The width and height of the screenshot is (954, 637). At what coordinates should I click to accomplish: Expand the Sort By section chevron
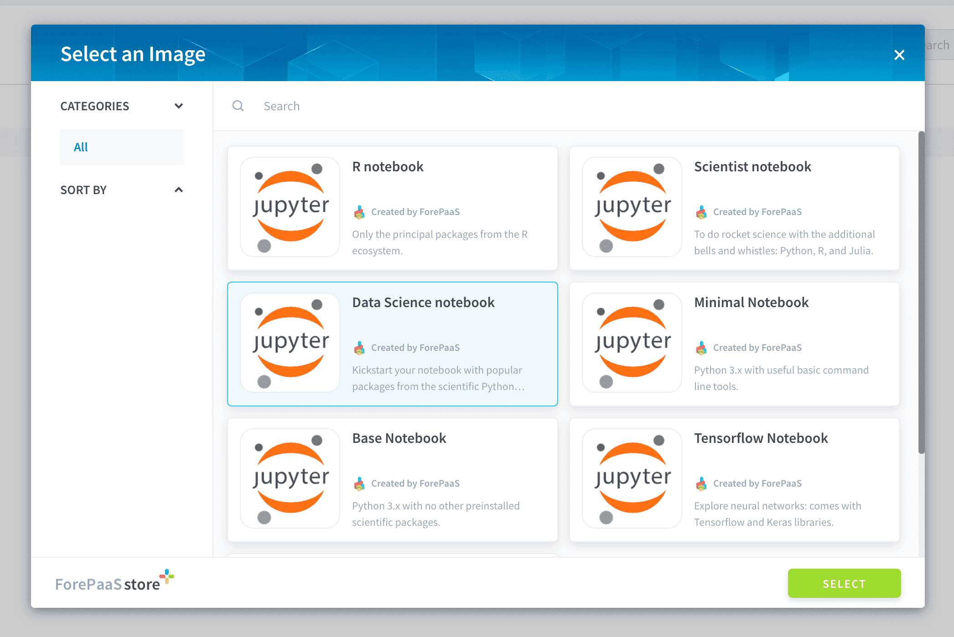[179, 190]
